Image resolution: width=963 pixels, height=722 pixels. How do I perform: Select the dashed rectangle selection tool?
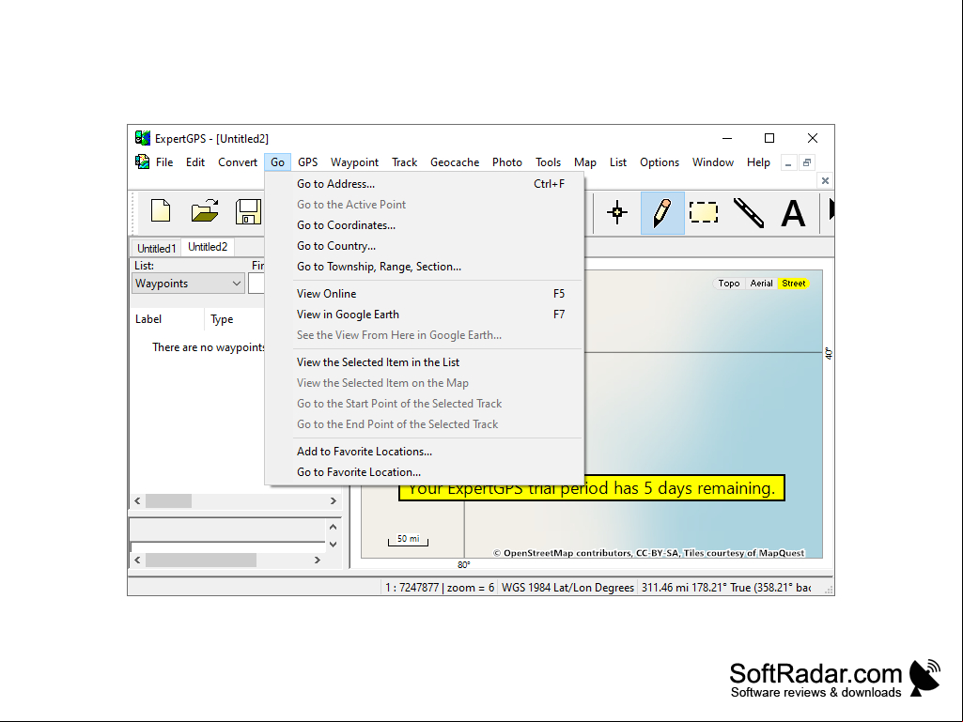coord(703,212)
